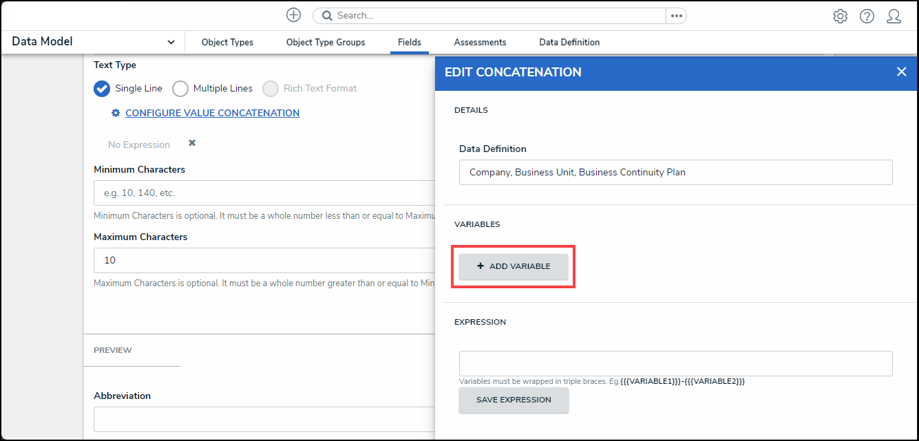Select the Rich Text Format option
Screen dimensions: 919x441
(271, 89)
